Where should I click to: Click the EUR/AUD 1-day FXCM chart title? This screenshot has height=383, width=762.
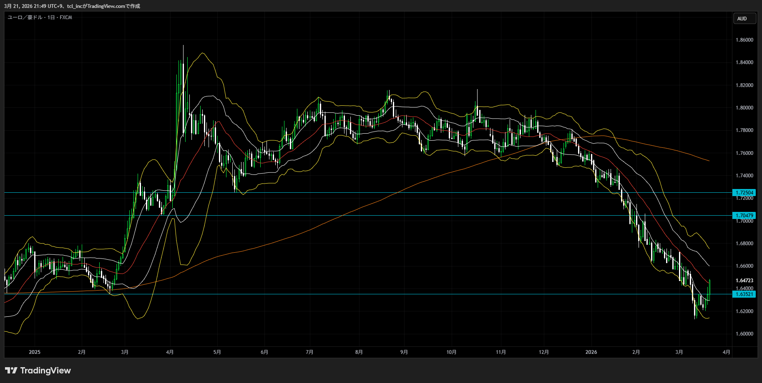[40, 17]
